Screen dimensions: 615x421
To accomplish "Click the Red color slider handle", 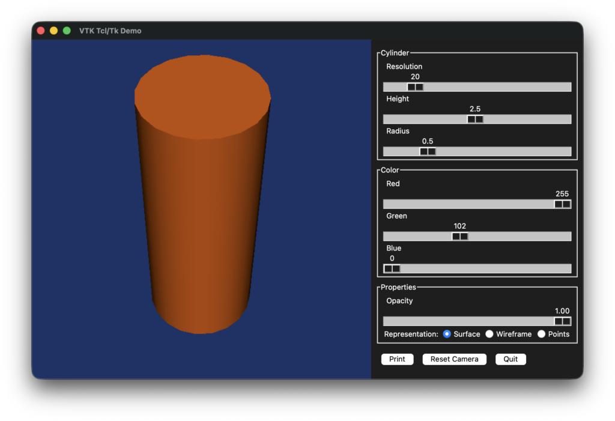I will [x=562, y=204].
